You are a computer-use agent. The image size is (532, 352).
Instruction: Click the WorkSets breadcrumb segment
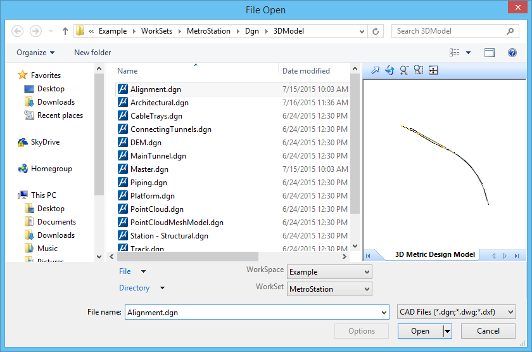[157, 31]
